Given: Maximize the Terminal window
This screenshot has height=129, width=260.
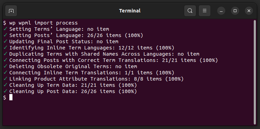Looking at the screenshot, I should (235, 11).
